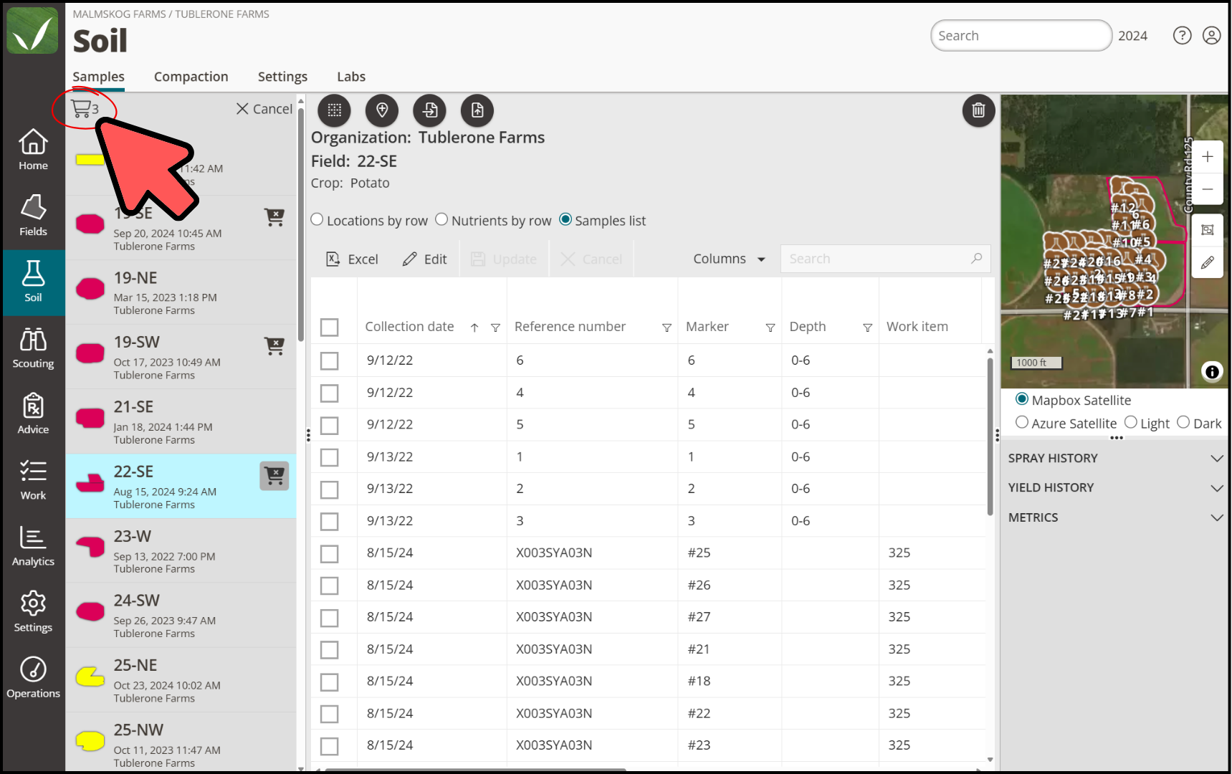Expand the Yield History section
Image resolution: width=1232 pixels, height=774 pixels.
[1115, 487]
